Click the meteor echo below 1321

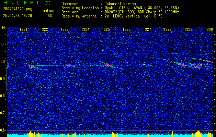click(x=31, y=66)
